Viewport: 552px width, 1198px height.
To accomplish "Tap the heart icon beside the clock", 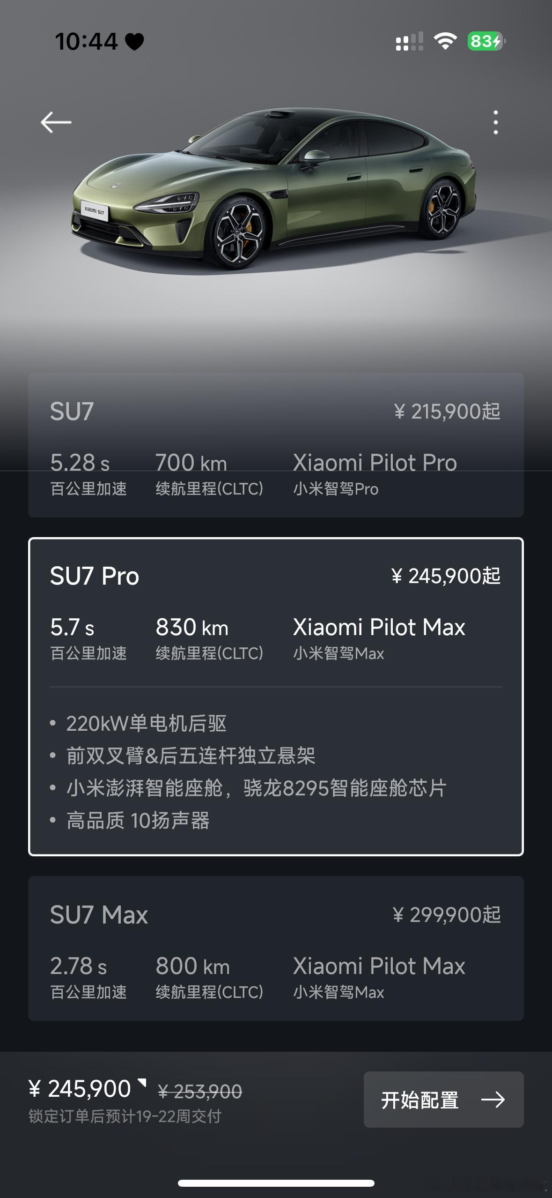I will click(x=134, y=42).
